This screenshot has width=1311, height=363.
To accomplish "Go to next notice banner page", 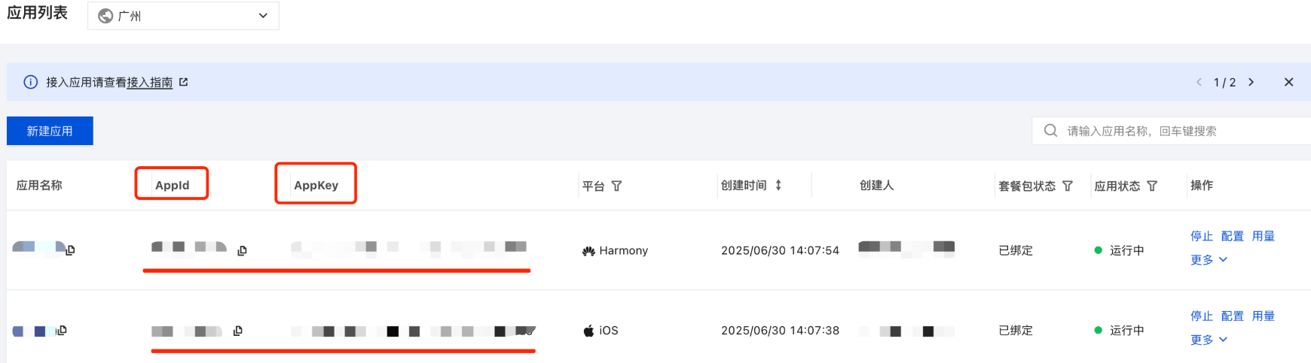I will pos(1251,82).
